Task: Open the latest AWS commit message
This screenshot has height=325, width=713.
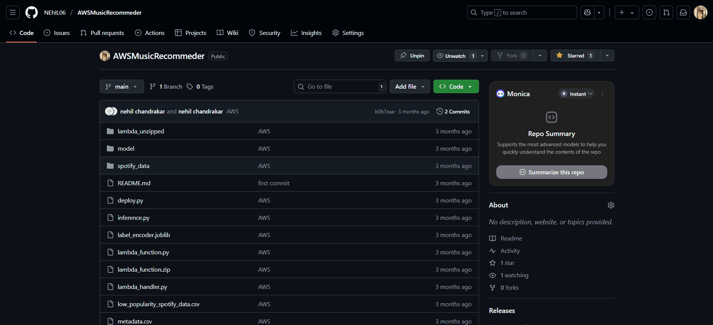Action: click(233, 112)
